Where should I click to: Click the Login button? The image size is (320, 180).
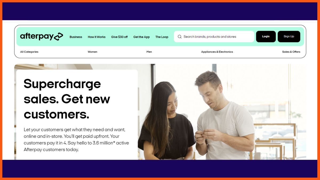[x=266, y=37]
